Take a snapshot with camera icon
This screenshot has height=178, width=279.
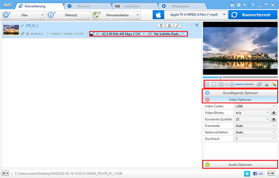click(x=221, y=84)
